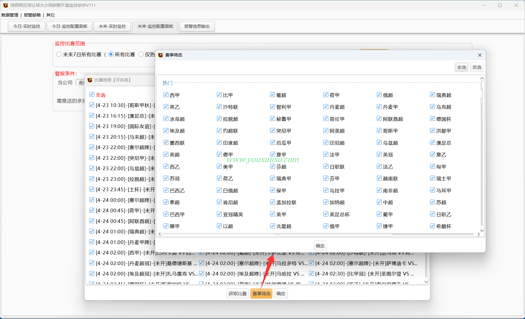
Task: Toggle the [4-23 23:45] 土杯 match checkbox
Action: (x=92, y=189)
